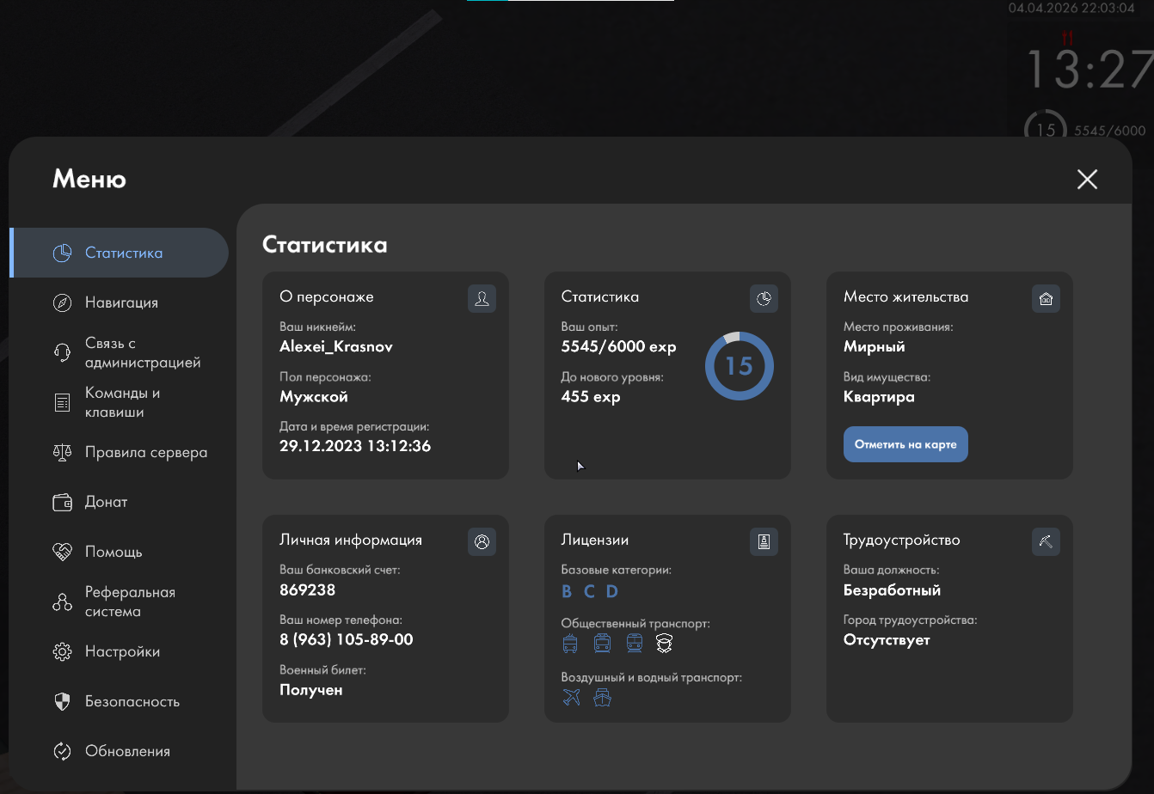Click the pickaxe icon in Трудоустройство card
The width and height of the screenshot is (1154, 794).
(1046, 541)
